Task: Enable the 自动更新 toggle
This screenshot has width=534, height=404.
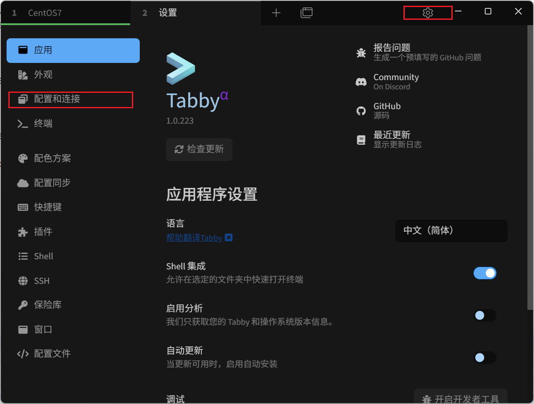Action: pos(485,358)
